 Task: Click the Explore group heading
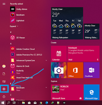(x=54, y=81)
